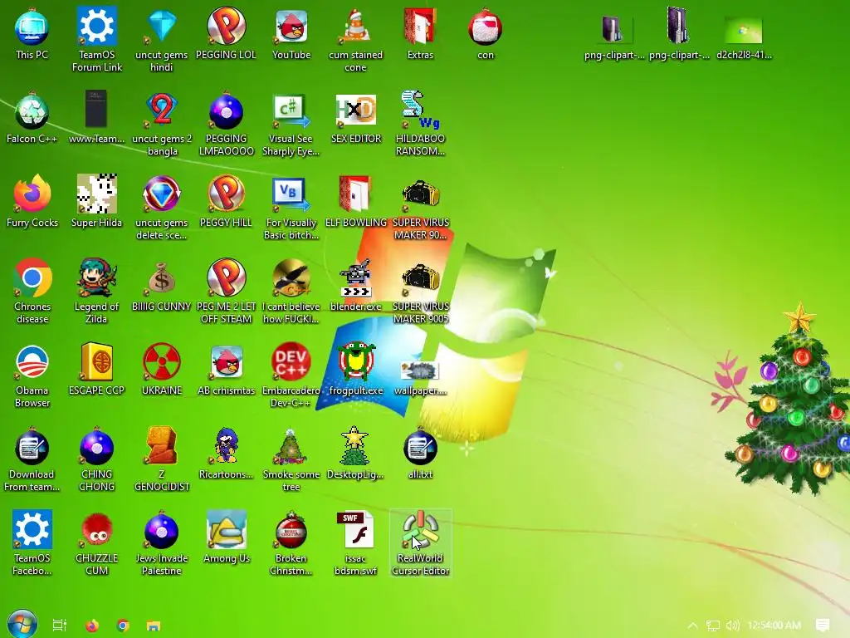
Task: Open the Download From team... icon
Action: pyautogui.click(x=32, y=446)
